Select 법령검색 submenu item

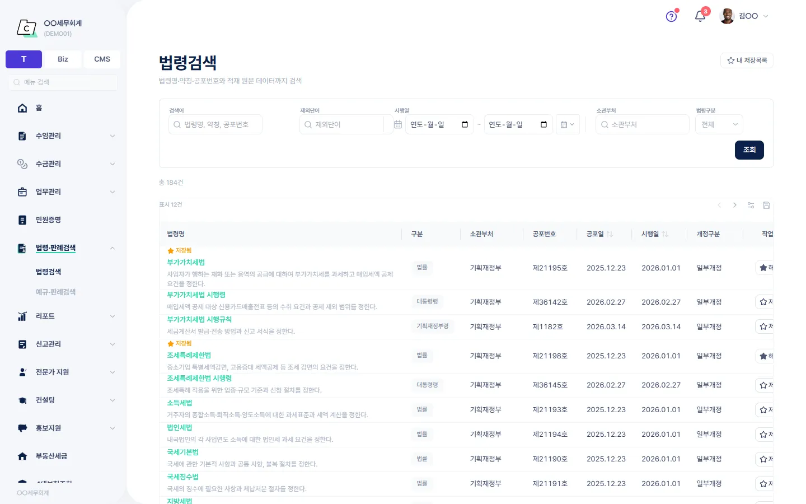(x=49, y=272)
